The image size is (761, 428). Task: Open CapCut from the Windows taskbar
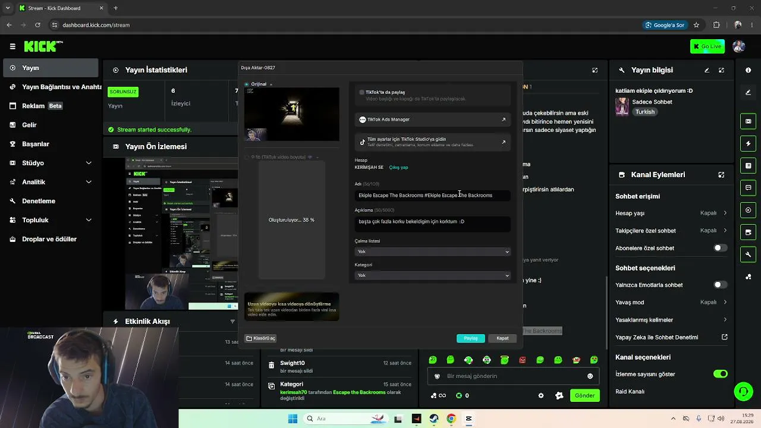468,418
